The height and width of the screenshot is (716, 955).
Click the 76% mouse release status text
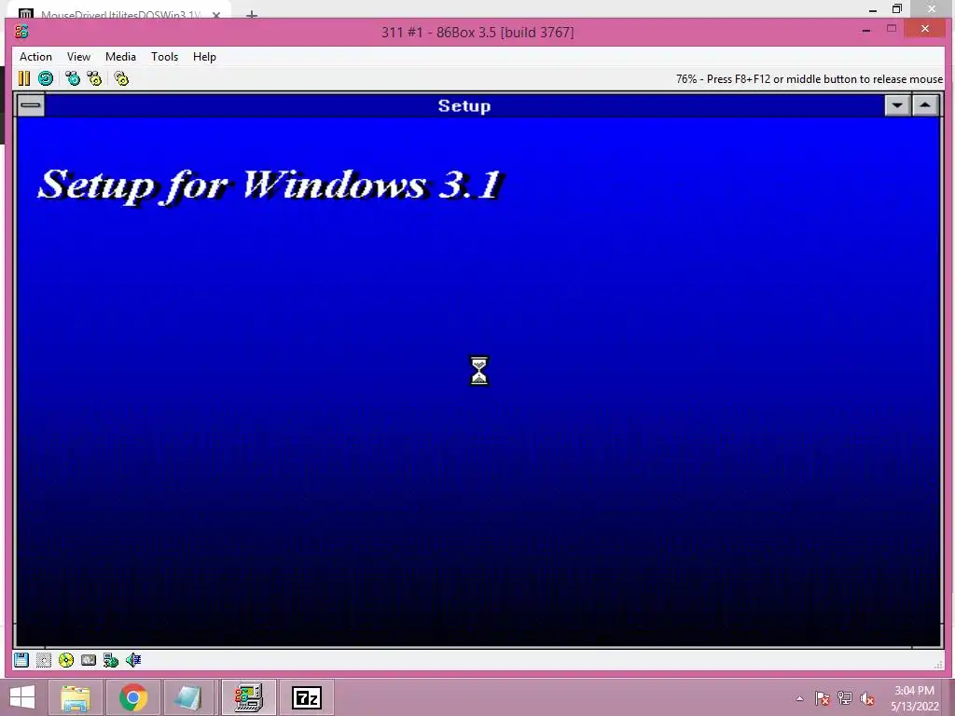coord(810,79)
